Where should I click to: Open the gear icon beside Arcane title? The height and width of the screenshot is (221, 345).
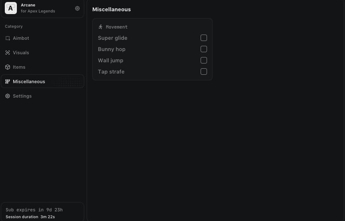point(77,8)
